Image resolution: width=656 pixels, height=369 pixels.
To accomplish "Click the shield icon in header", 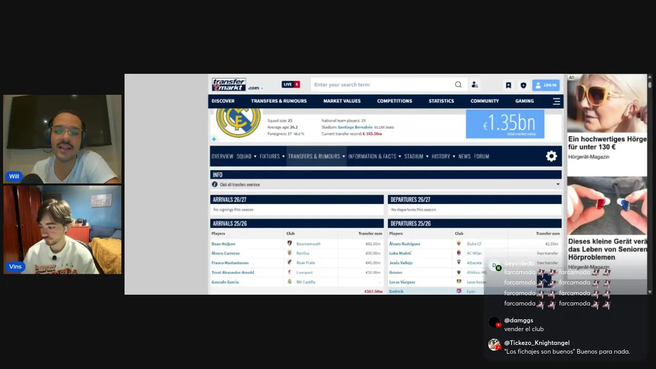I will (523, 85).
